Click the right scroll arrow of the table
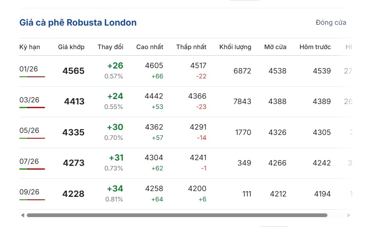The image size is (372, 227). (x=349, y=215)
